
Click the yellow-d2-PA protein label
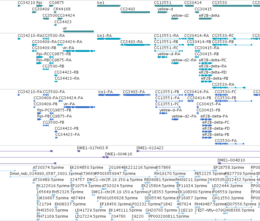184,116
